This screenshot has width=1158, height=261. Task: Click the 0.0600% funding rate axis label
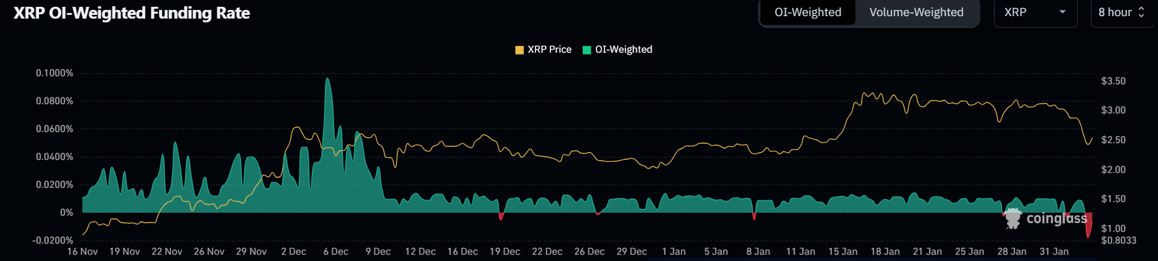pos(55,129)
